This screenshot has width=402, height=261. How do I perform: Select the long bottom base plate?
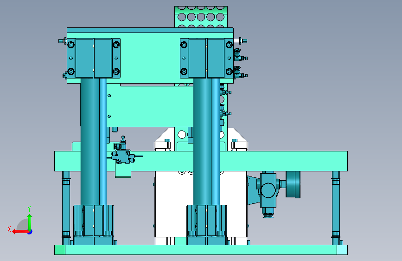coord(201,250)
